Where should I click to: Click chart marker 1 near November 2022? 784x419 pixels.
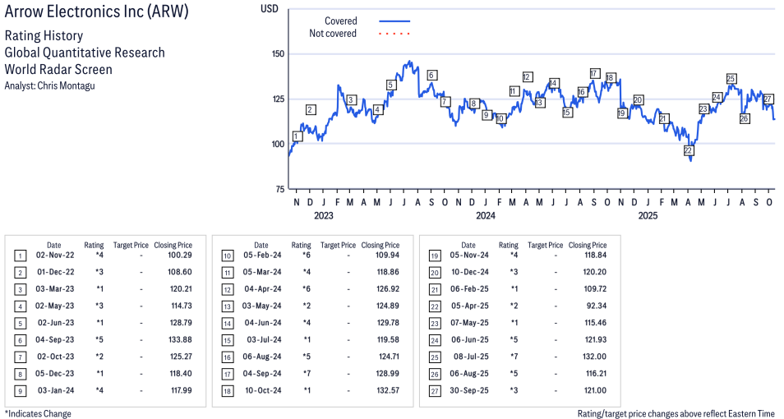point(297,136)
